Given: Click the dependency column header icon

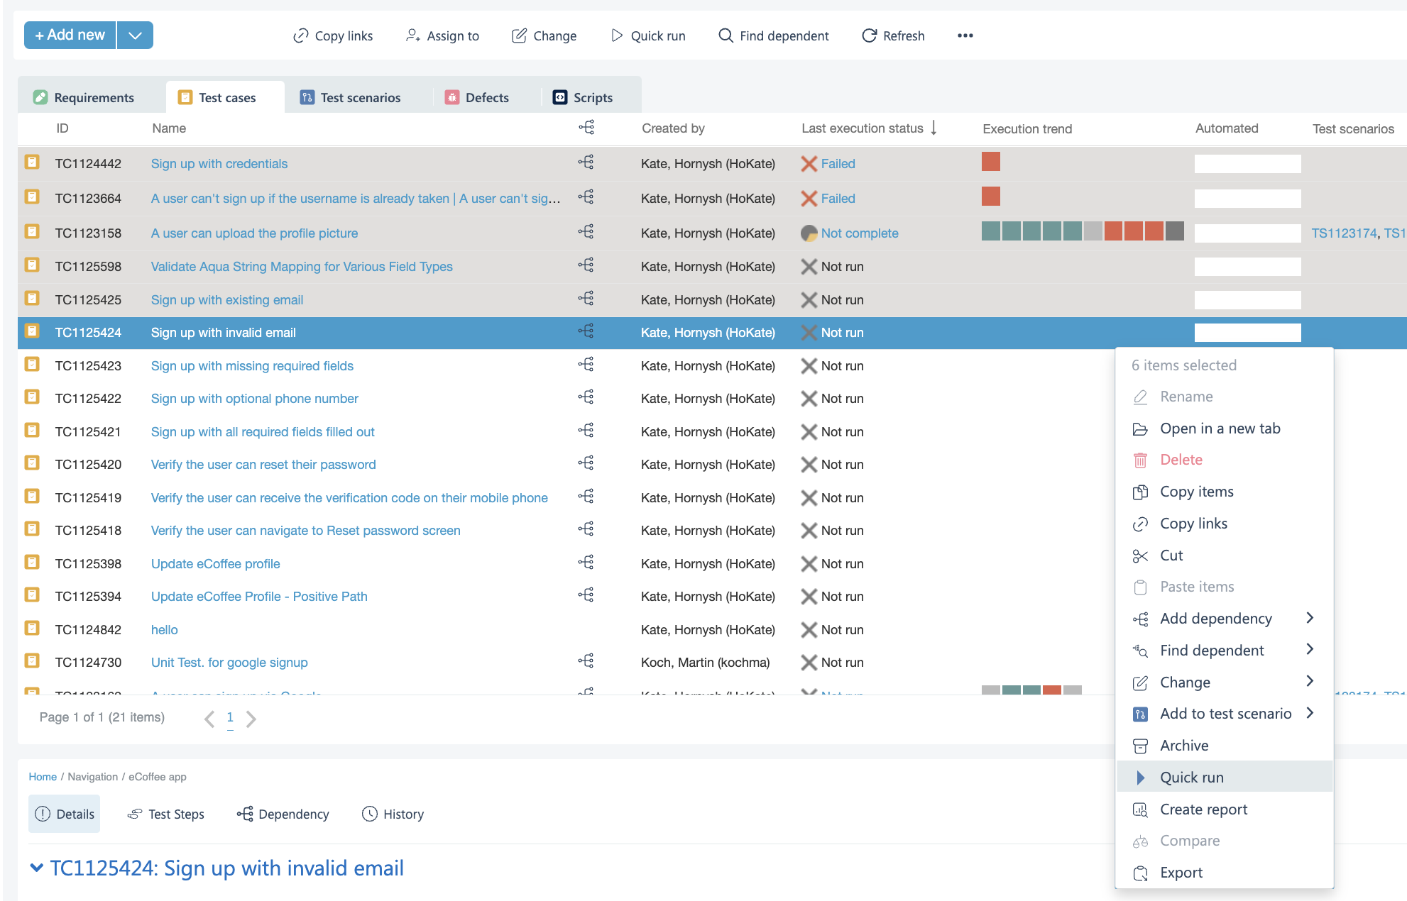Looking at the screenshot, I should coord(586,128).
